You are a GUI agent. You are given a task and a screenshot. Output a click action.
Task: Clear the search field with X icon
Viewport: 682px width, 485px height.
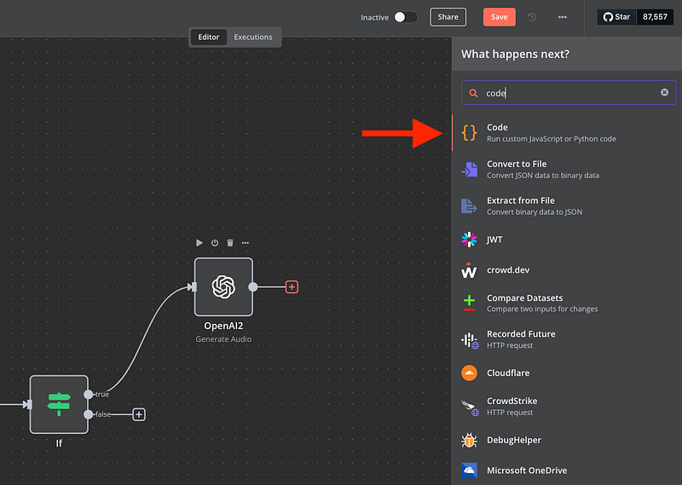[665, 92]
